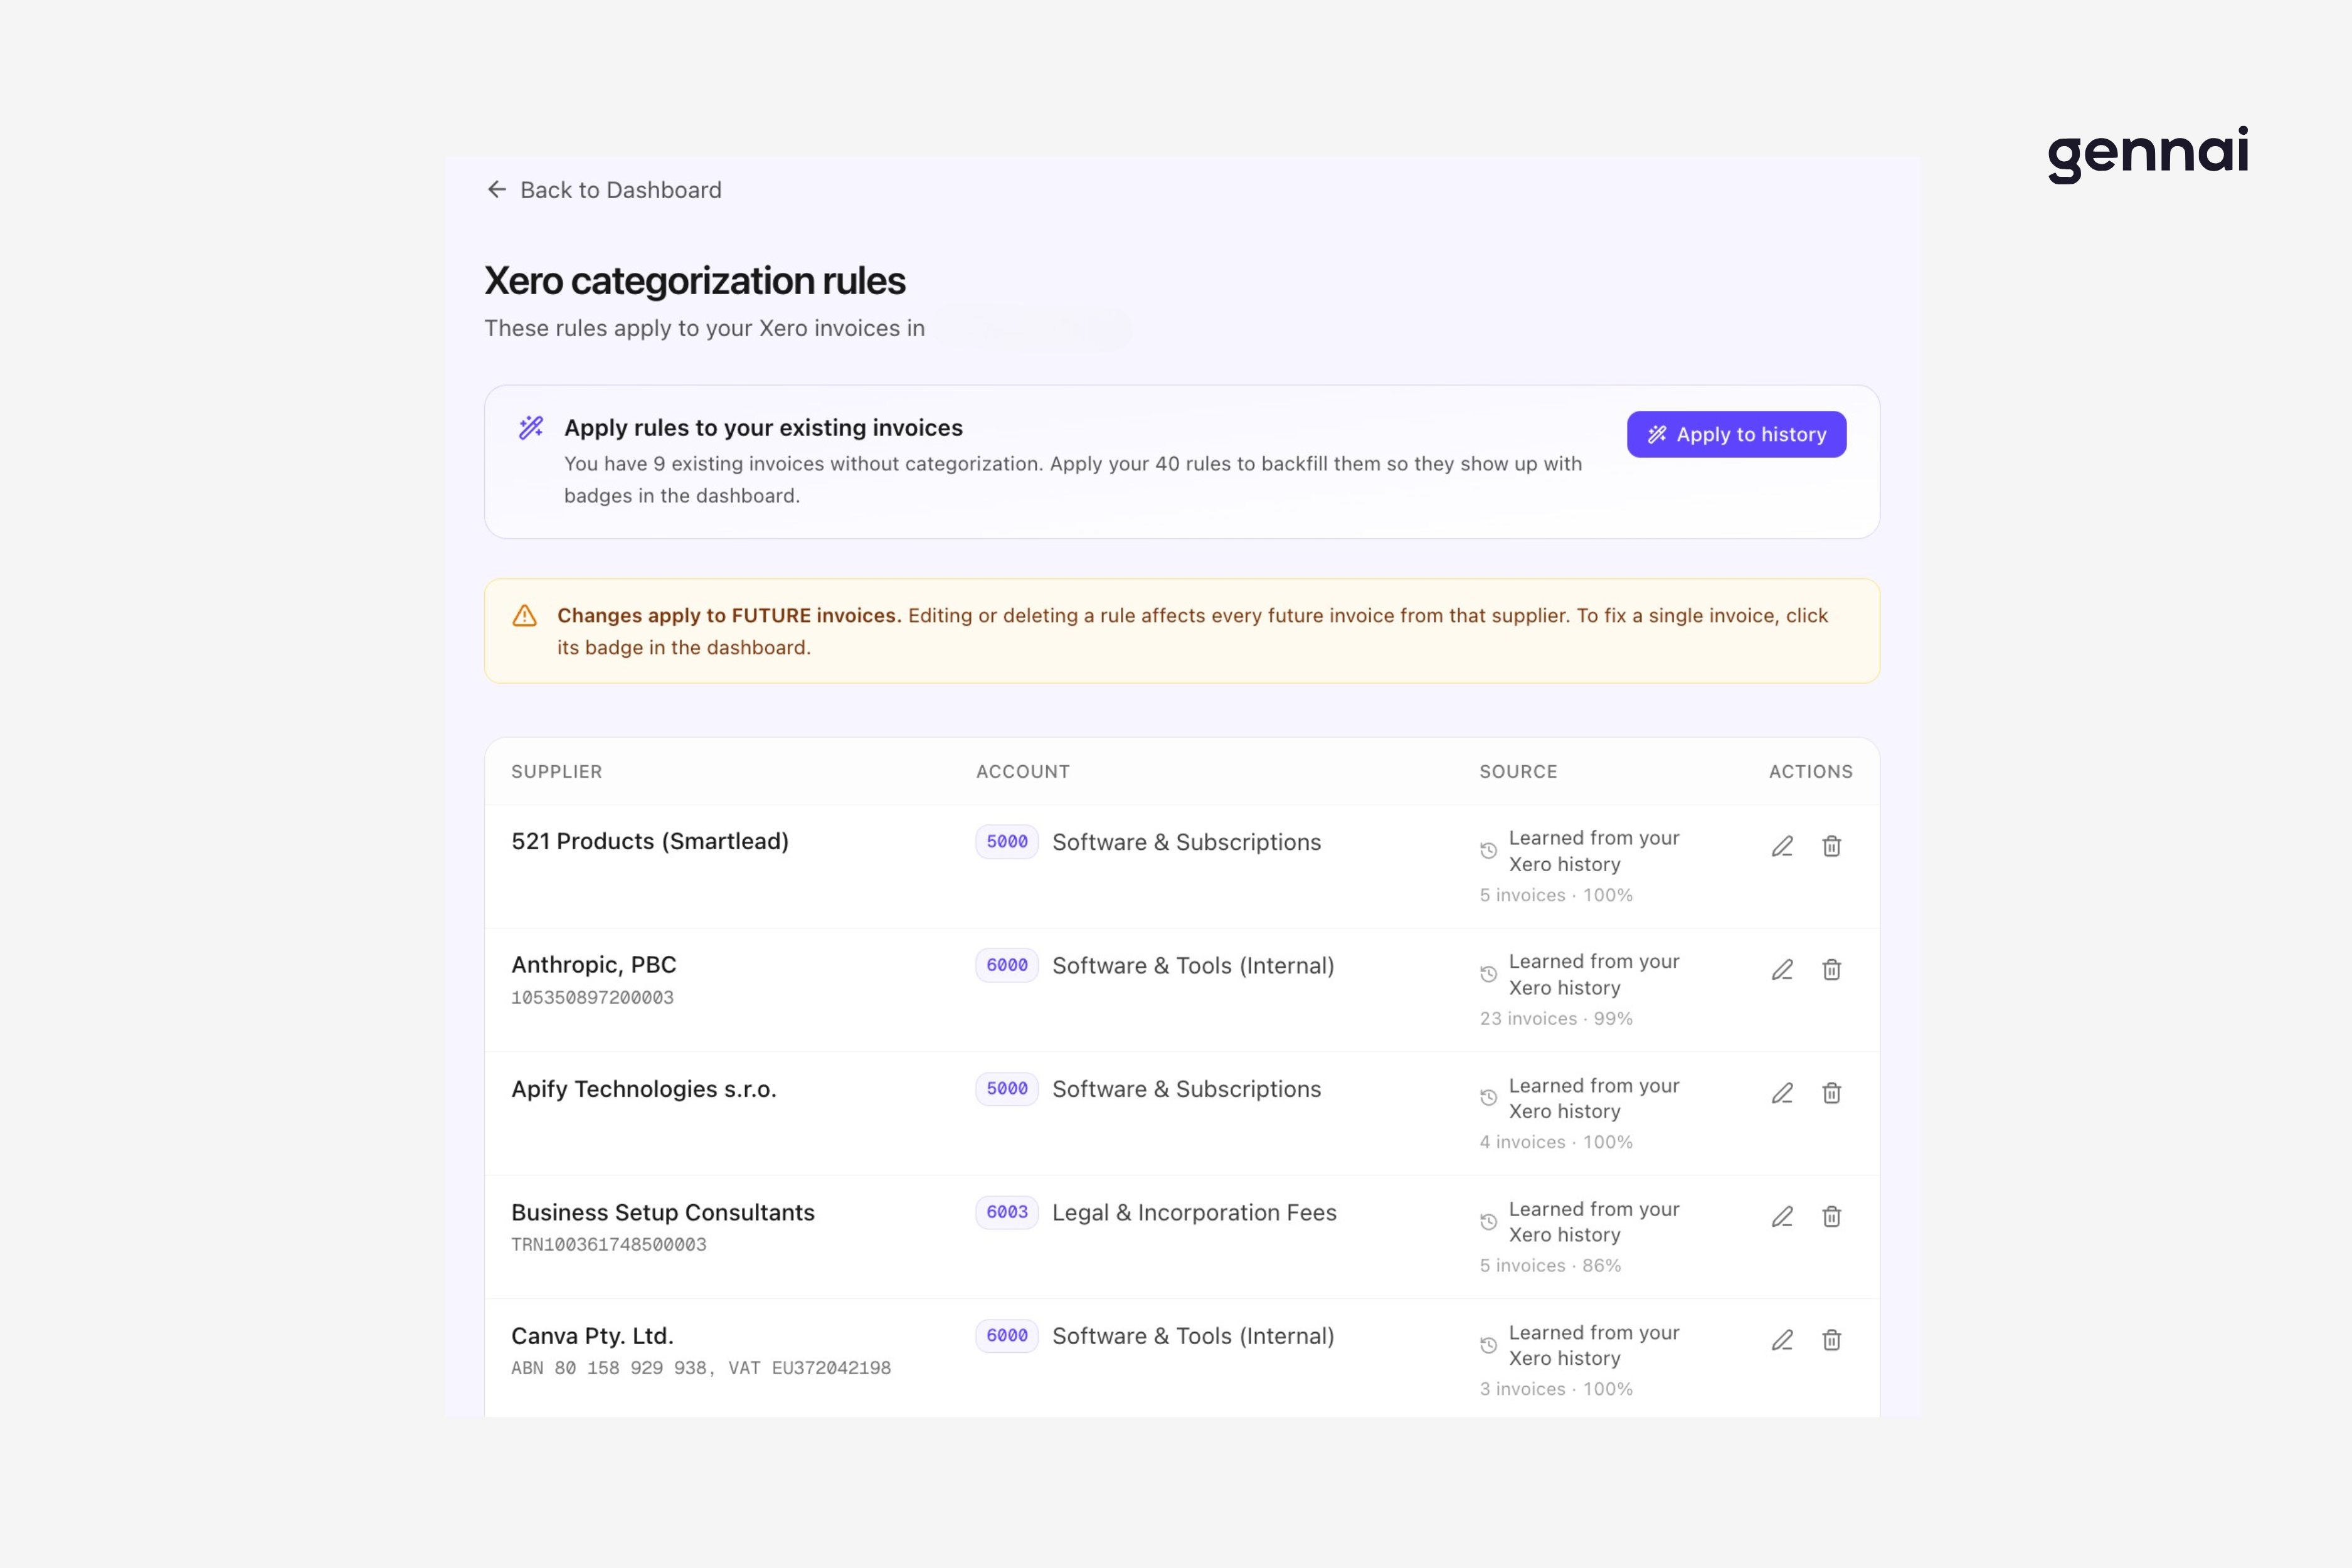Click the 6003 badge for Legal & Incorporation Fees
This screenshot has height=1568, width=2352.
[1006, 1212]
